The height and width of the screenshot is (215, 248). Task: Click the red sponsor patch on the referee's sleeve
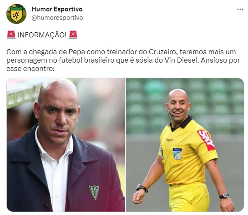coord(206,140)
